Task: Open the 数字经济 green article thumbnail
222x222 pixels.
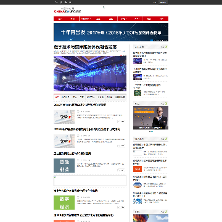Action: [64, 202]
